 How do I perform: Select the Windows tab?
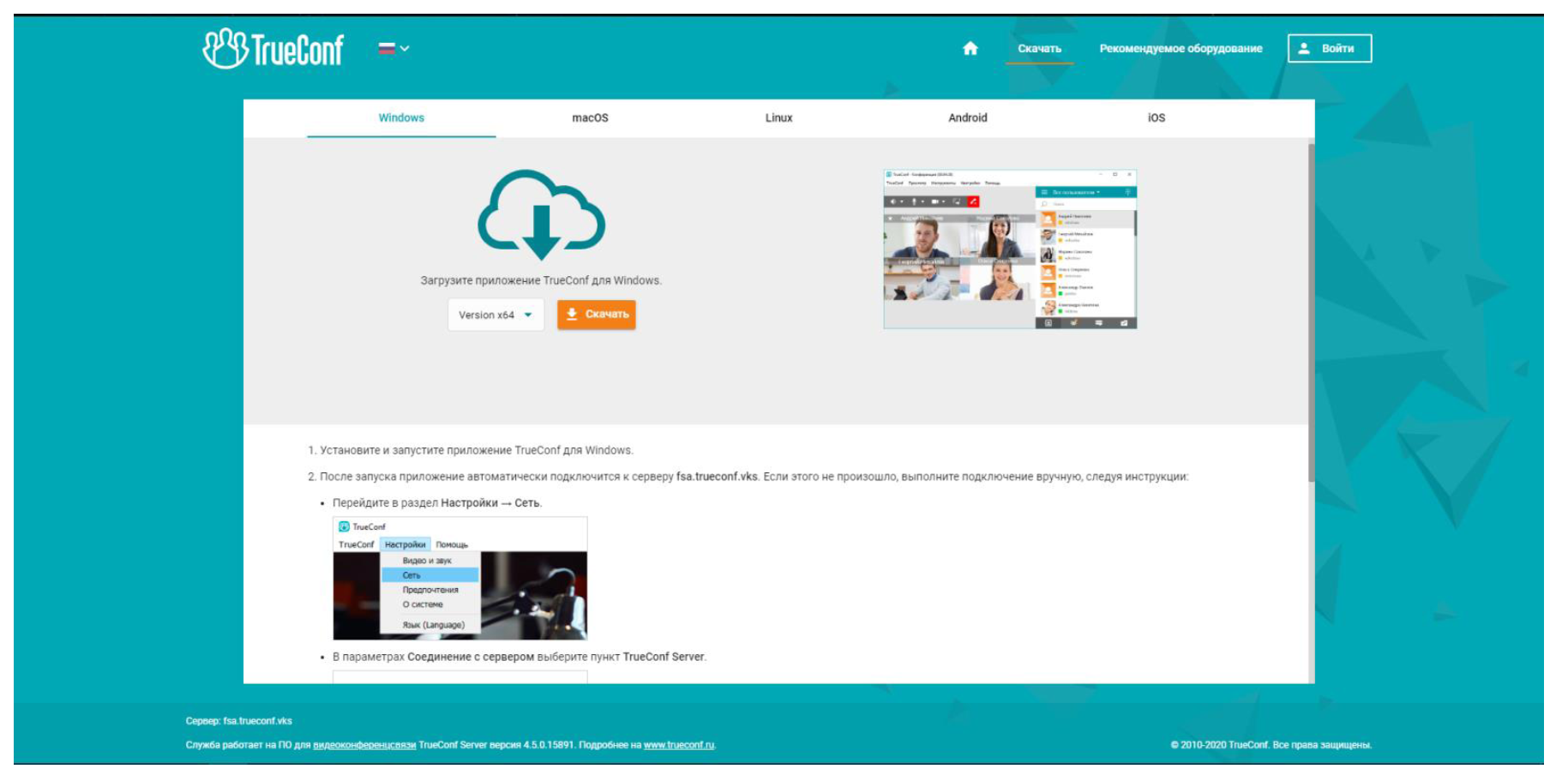coord(401,118)
